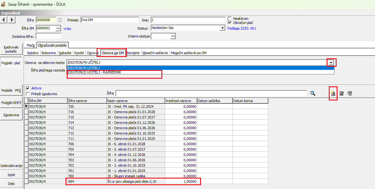Screen dimensions: 375x189
Task: Click into the Šifra code field
Action: (x=46, y=20)
